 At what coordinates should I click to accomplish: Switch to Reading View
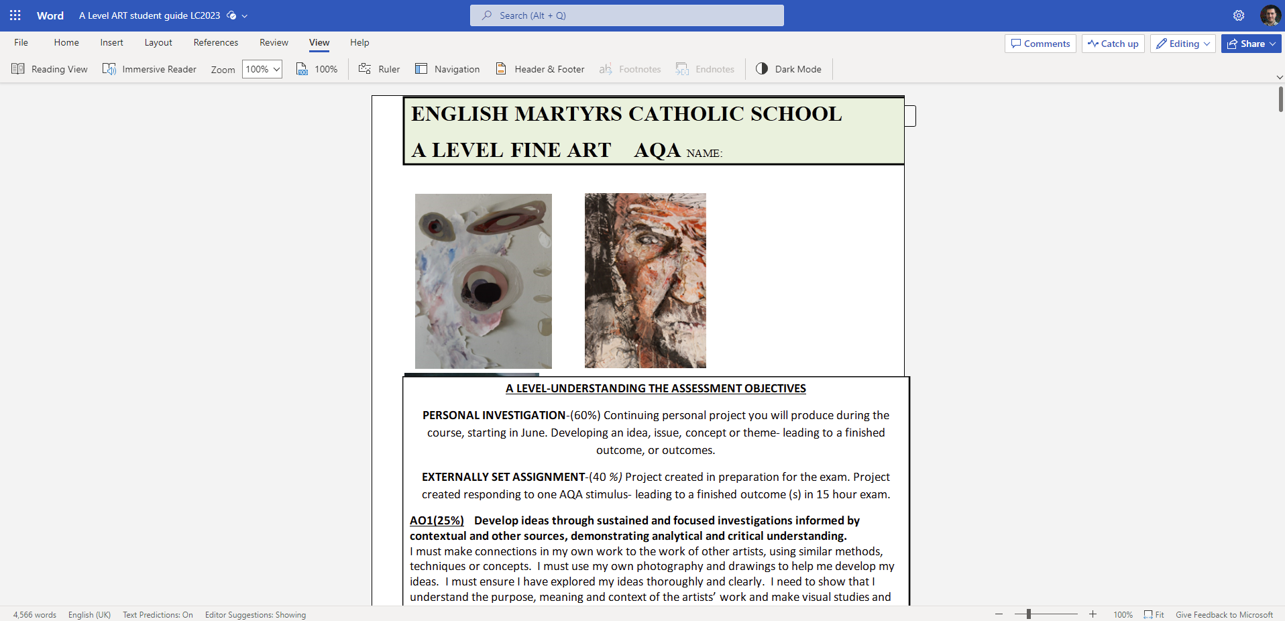coord(50,69)
